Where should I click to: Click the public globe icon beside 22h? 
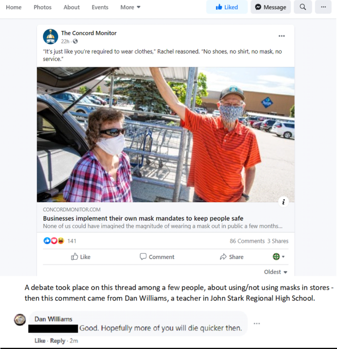point(75,41)
